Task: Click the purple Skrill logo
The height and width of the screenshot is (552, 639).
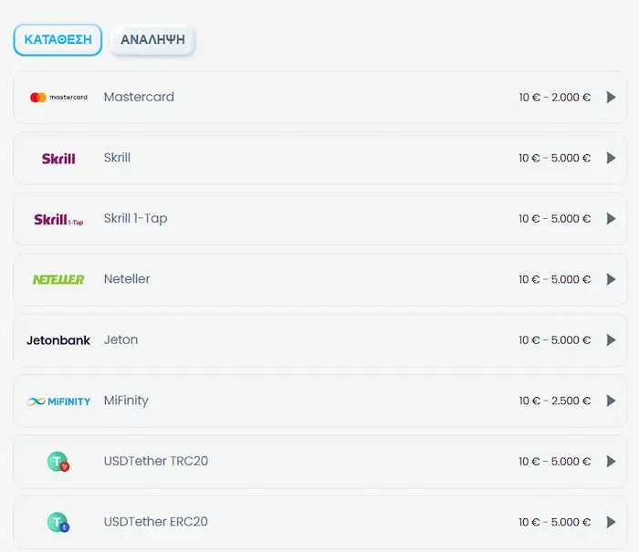Action: [58, 158]
